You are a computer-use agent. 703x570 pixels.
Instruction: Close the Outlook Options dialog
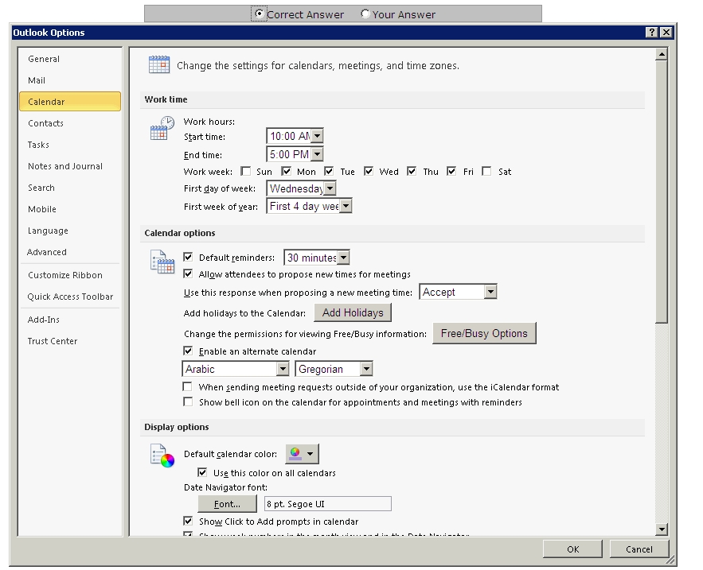point(666,33)
